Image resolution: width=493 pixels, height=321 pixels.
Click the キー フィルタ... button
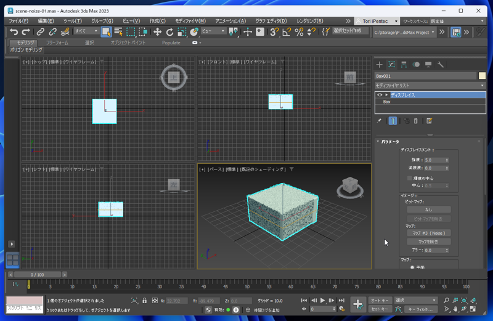tap(421, 309)
